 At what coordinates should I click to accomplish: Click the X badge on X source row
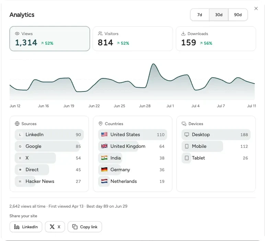tap(20, 158)
